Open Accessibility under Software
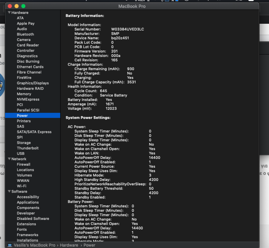This screenshot has height=248, width=269. (x=28, y=197)
